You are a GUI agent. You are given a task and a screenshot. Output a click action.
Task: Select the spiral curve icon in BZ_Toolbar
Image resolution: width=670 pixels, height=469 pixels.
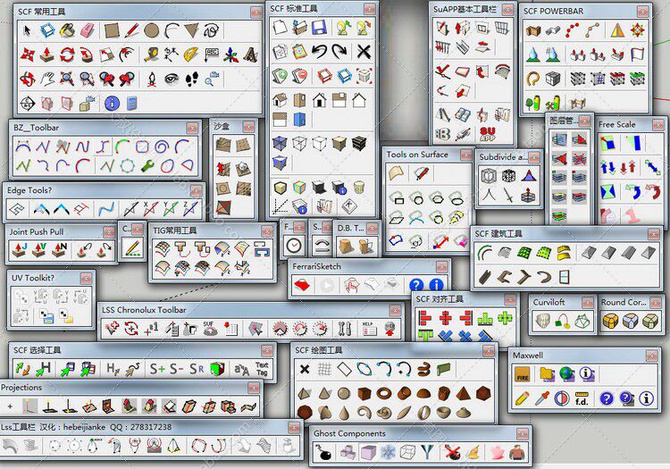[162, 147]
